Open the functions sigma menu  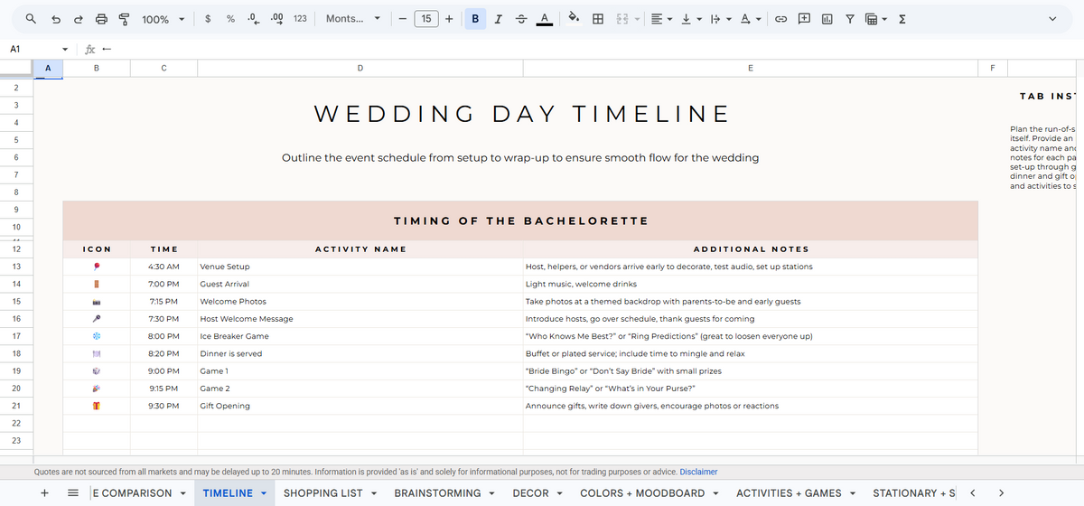pos(902,18)
